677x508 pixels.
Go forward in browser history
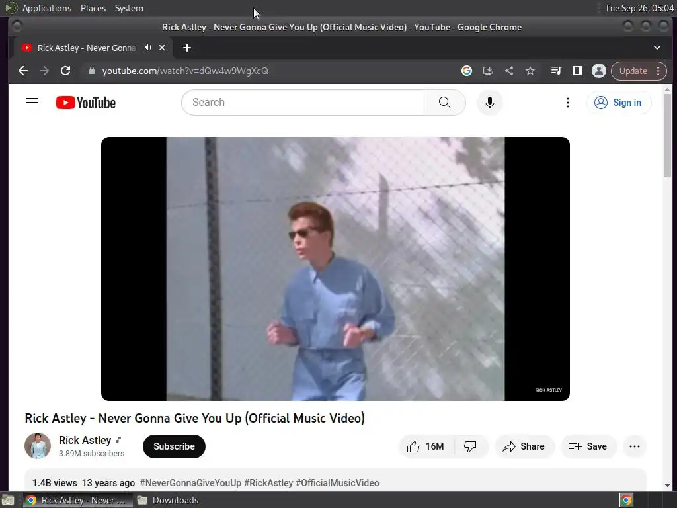(x=44, y=71)
